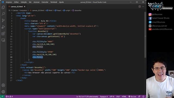
Task: Click HTML language mode in status bar
Action: pyautogui.click(x=124, y=97)
